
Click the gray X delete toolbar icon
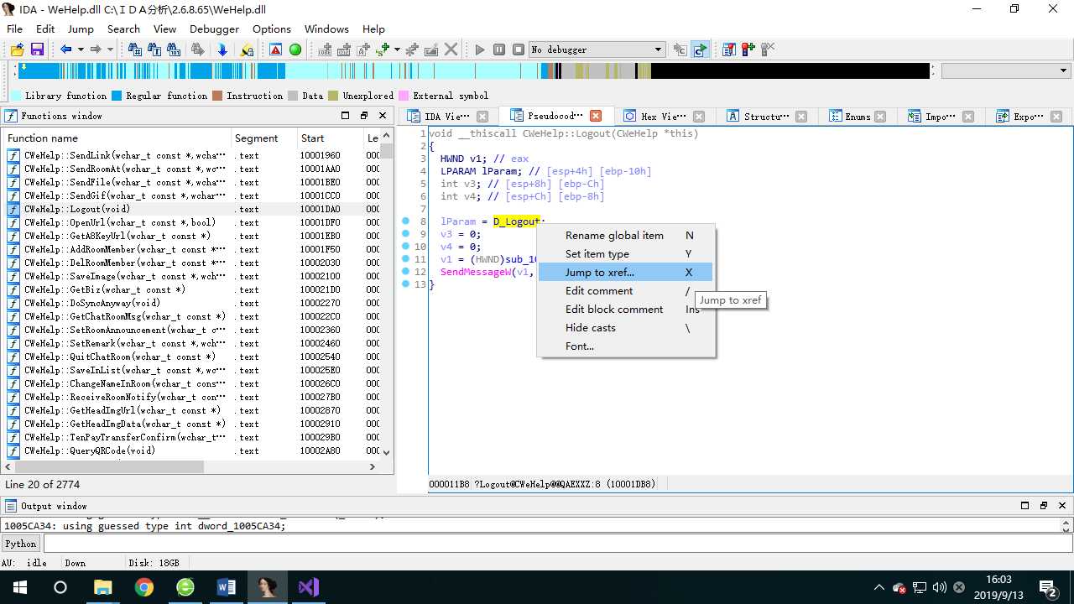[x=451, y=49]
